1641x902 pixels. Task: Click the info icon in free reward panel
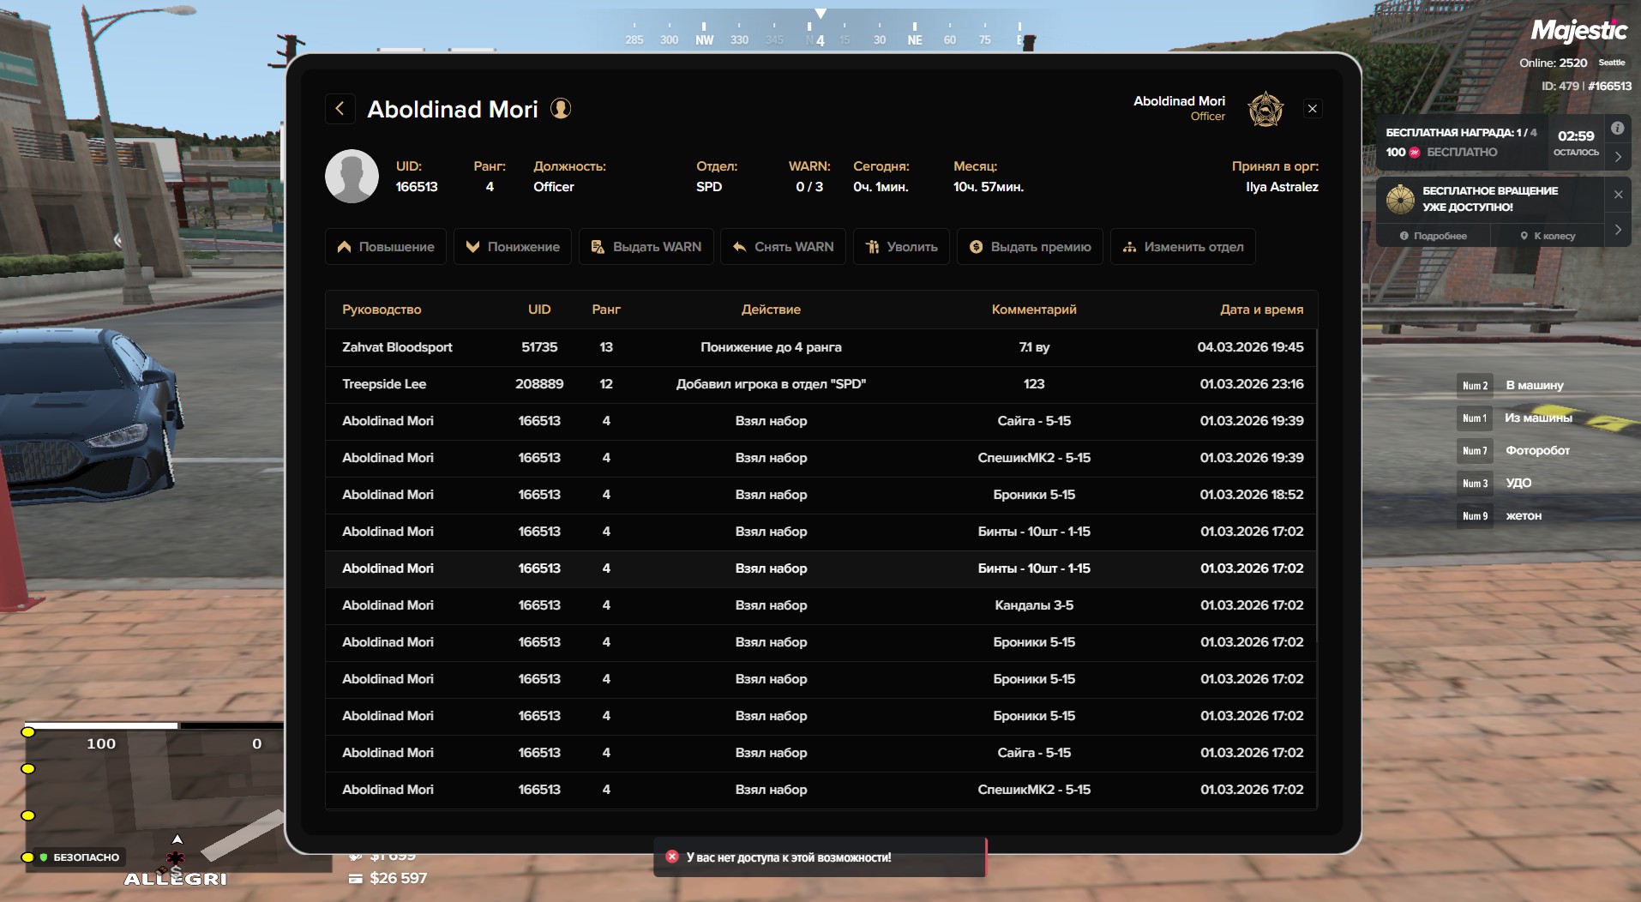1617,129
